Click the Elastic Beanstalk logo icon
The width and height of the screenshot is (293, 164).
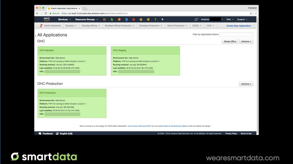point(41,26)
